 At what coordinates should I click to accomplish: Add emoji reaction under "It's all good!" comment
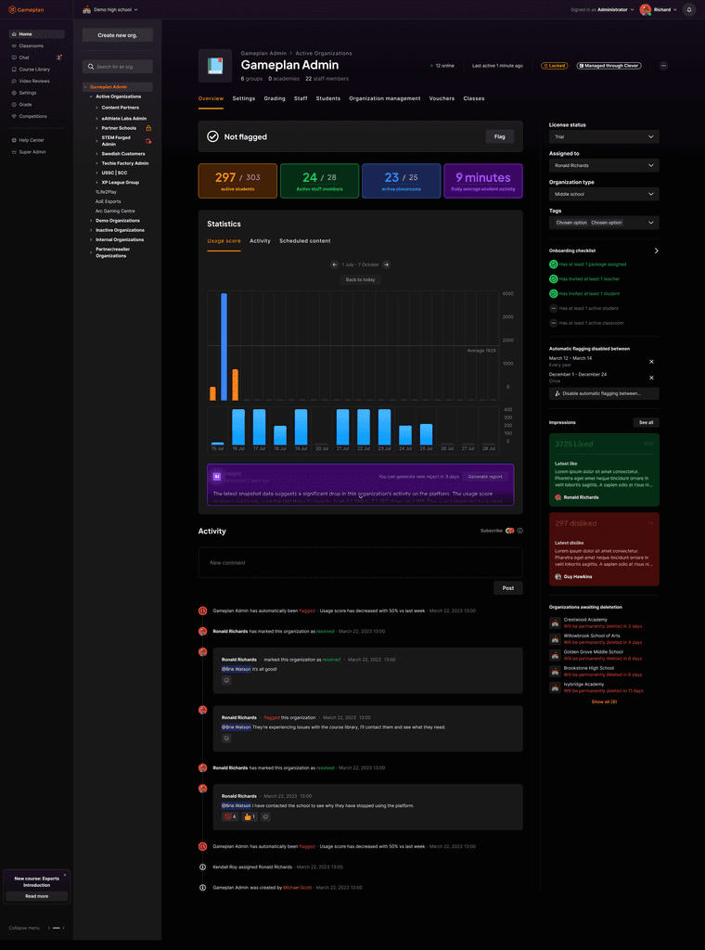coord(226,680)
